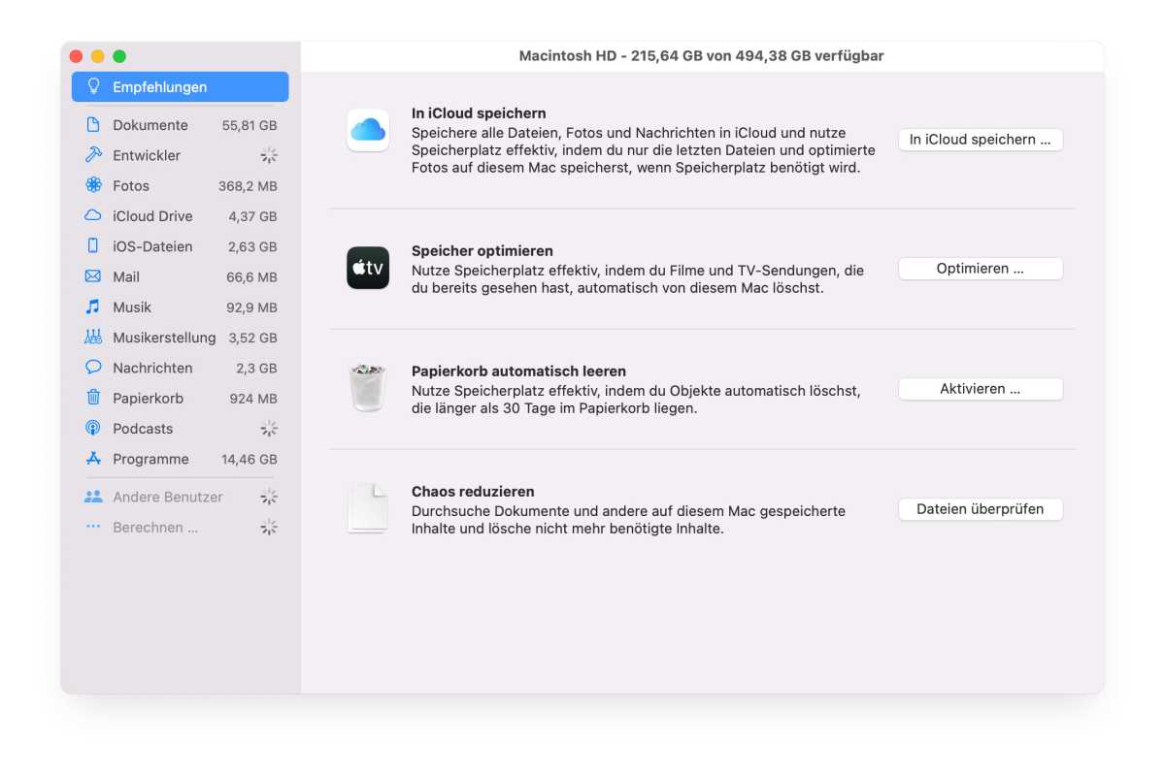The width and height of the screenshot is (1165, 774).
Task: Open the Musikerstellung icon in sidebar
Action: [93, 338]
